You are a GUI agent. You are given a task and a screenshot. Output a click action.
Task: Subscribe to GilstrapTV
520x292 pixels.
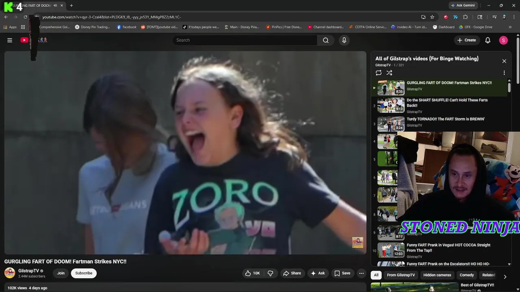(x=84, y=273)
